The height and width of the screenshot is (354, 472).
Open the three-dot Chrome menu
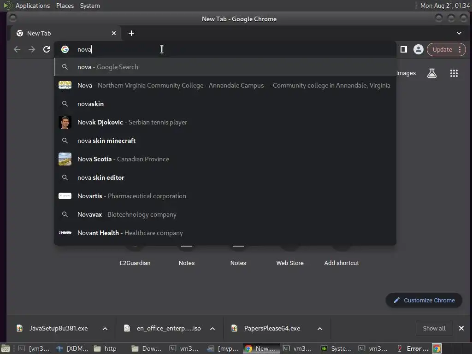pyautogui.click(x=460, y=49)
